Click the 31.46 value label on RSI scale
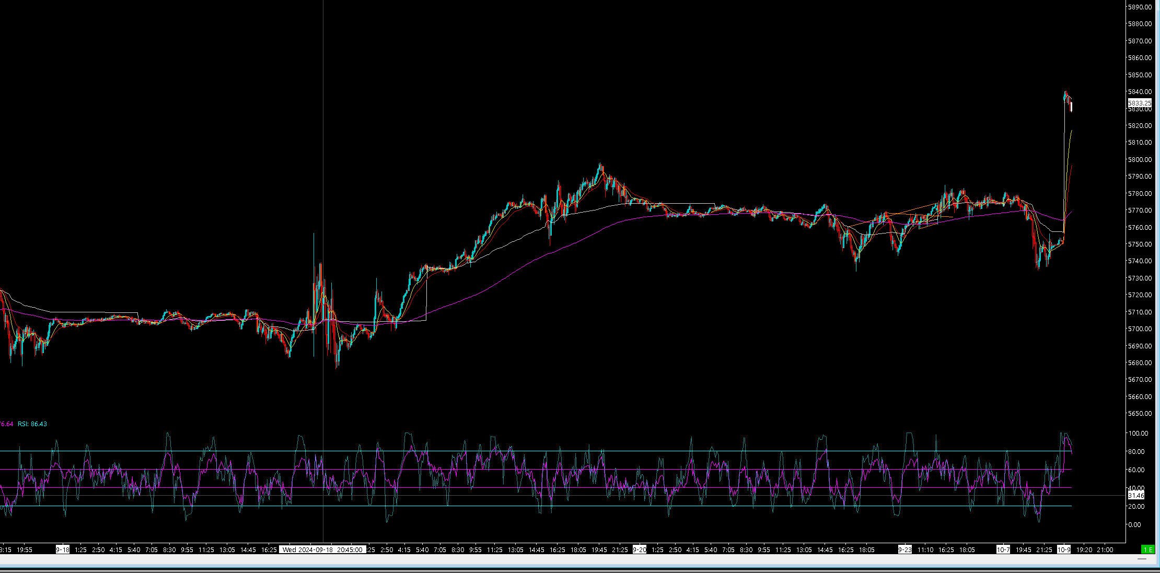Image resolution: width=1160 pixels, height=573 pixels. coord(1136,495)
